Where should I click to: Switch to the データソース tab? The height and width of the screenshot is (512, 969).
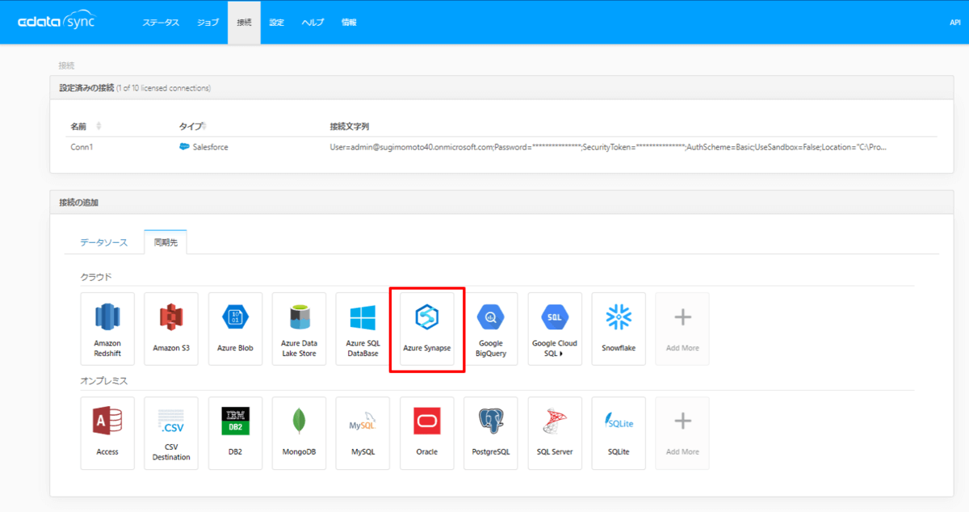click(x=103, y=242)
